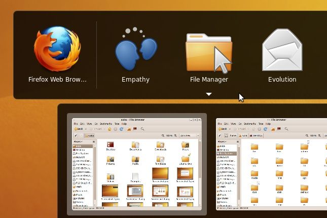Zoom out icon in home folder window
The width and height of the screenshot is (327, 218).
pyautogui.click(x=163, y=135)
